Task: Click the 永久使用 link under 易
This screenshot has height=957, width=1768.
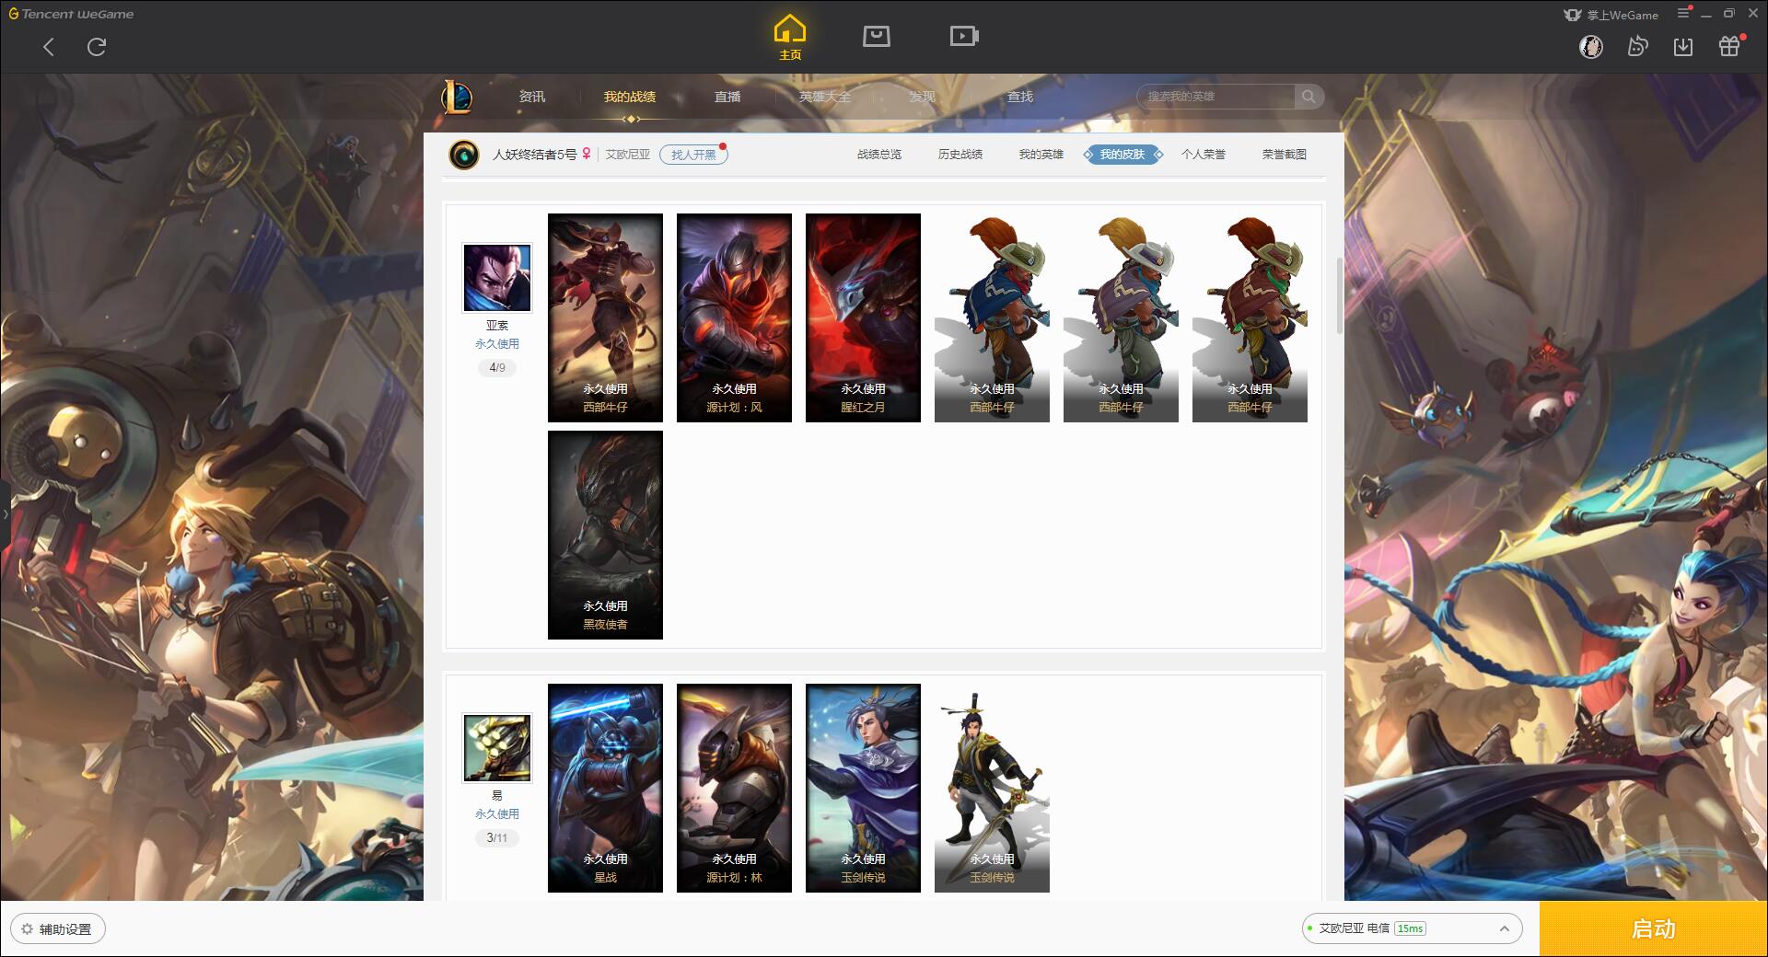Action: [x=497, y=814]
